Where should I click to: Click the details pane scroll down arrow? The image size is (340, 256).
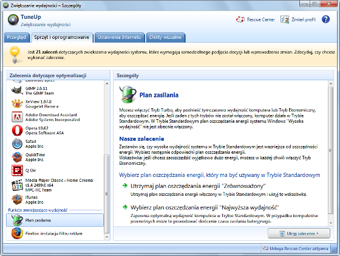(x=331, y=223)
